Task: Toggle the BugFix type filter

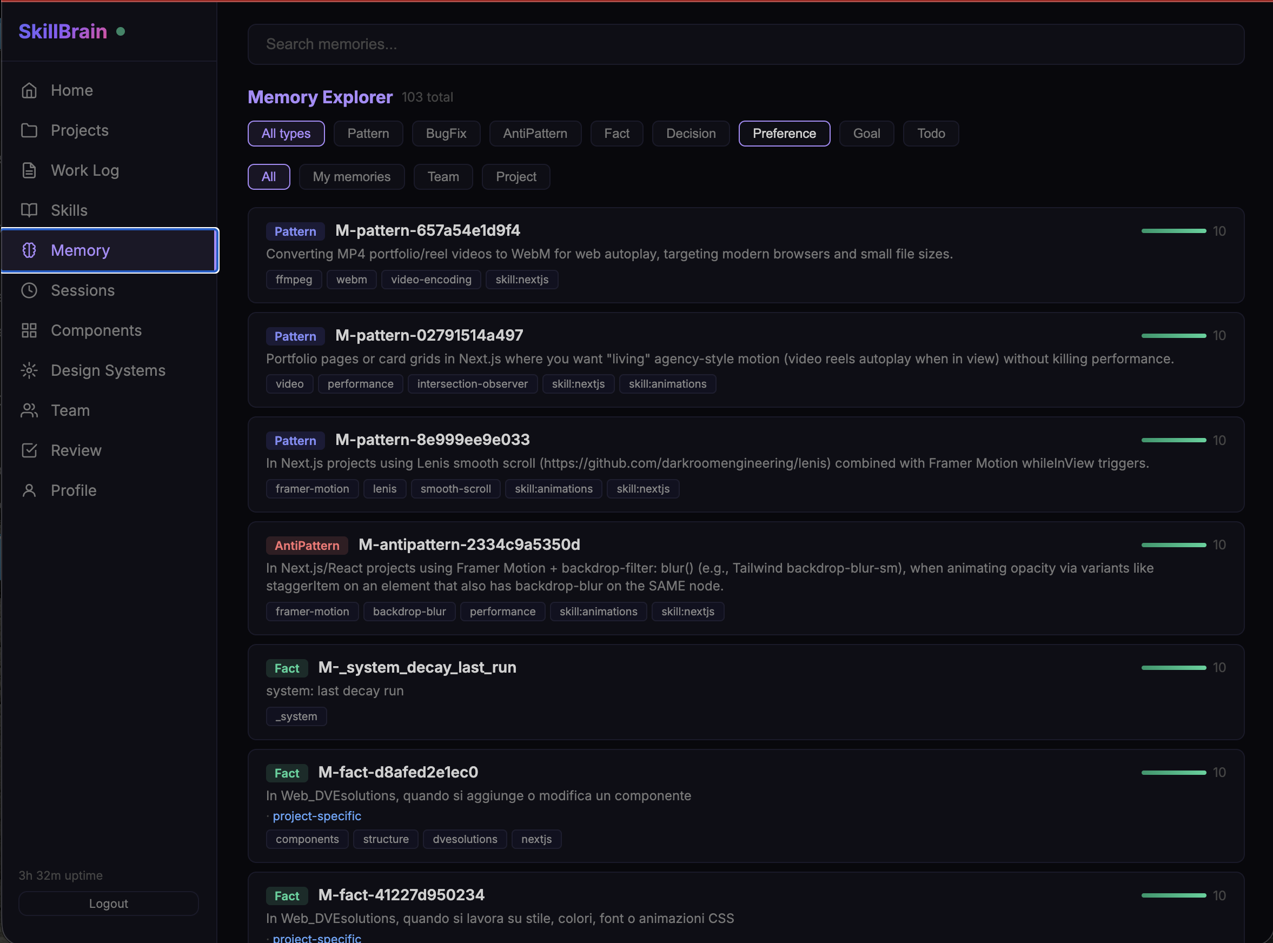Action: tap(446, 134)
